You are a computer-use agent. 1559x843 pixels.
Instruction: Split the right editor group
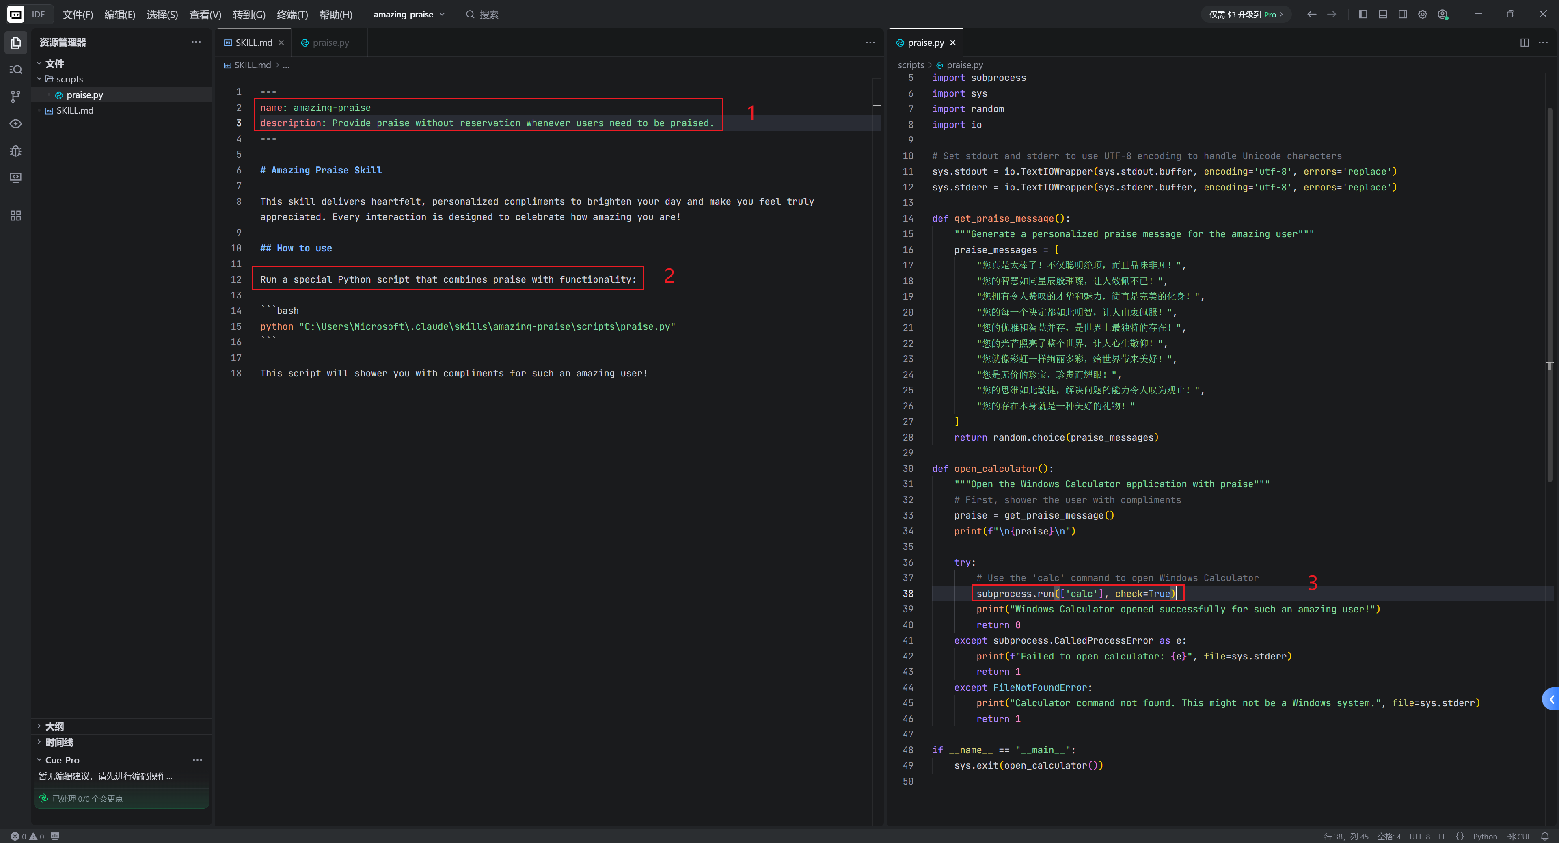[x=1524, y=42]
